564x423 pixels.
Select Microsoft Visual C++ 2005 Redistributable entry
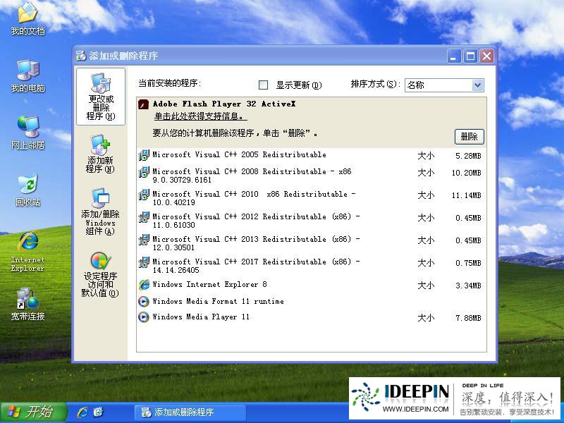(x=311, y=155)
